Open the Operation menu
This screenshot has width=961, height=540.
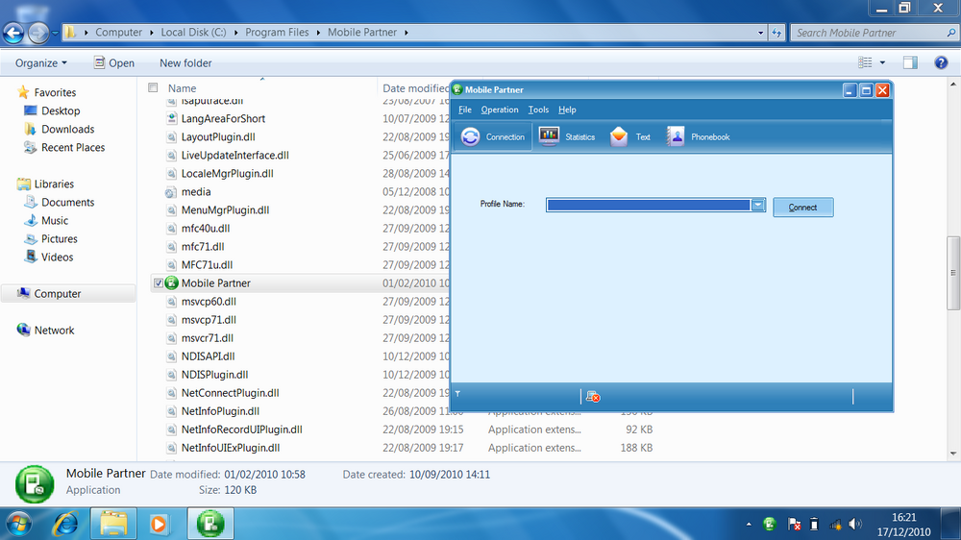point(500,110)
